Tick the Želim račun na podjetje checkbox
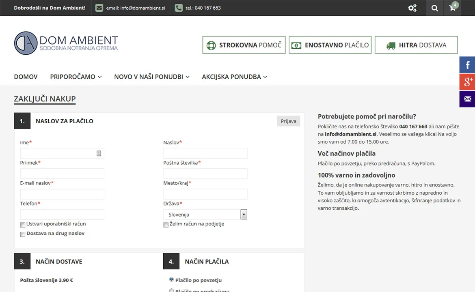The width and height of the screenshot is (475, 292). pos(166,225)
